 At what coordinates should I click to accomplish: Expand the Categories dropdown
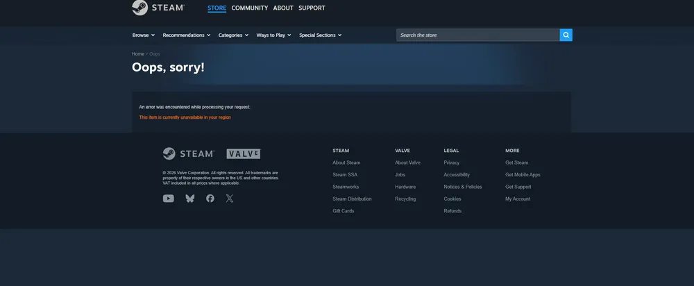coord(233,35)
